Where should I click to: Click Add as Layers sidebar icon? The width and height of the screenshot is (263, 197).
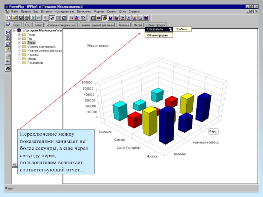pyautogui.click(x=8, y=44)
